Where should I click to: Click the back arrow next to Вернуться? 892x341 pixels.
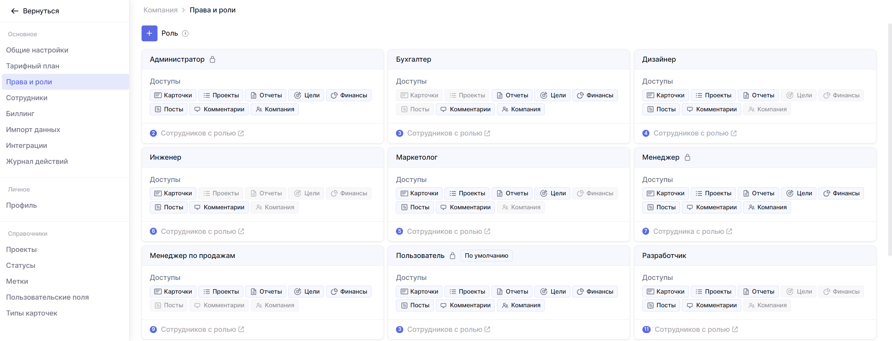coord(15,11)
